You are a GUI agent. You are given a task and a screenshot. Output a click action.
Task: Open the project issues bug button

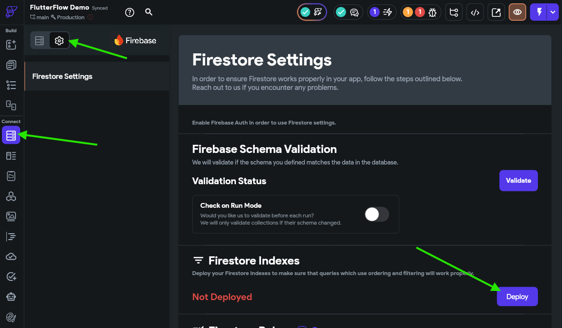pyautogui.click(x=420, y=12)
